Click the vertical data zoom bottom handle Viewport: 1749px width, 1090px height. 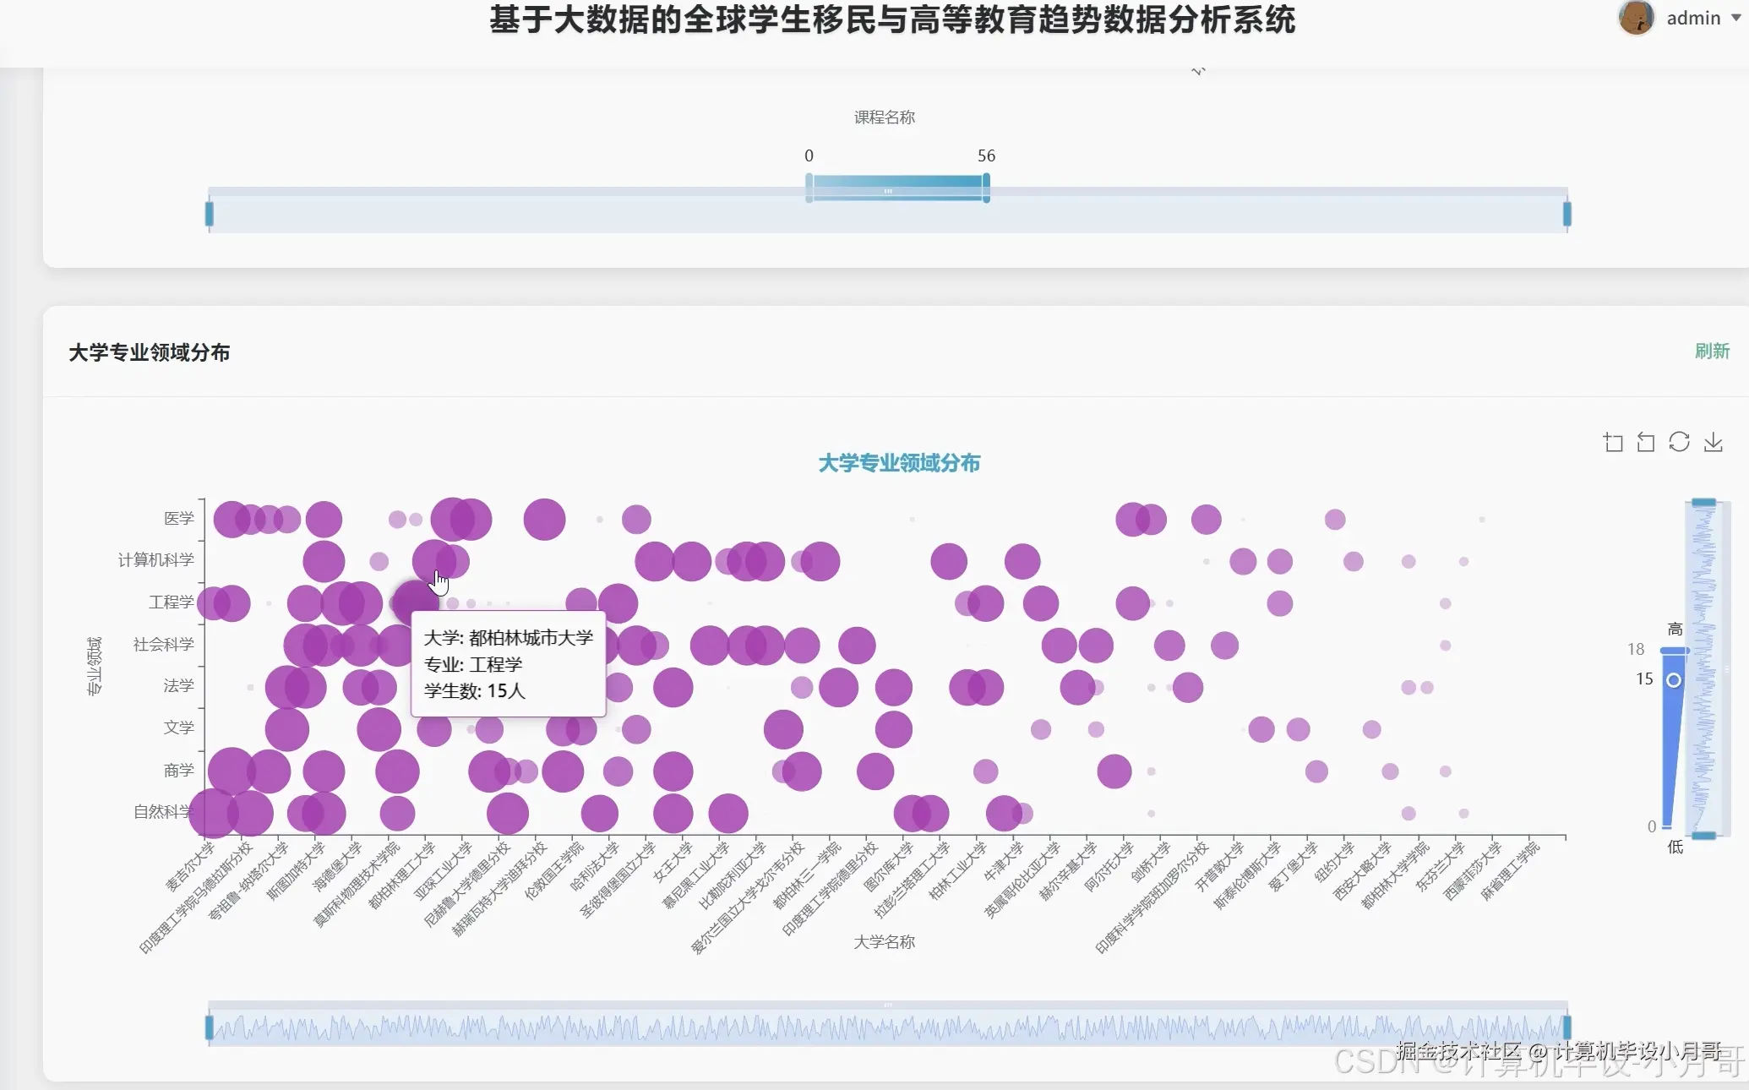coord(1703,835)
